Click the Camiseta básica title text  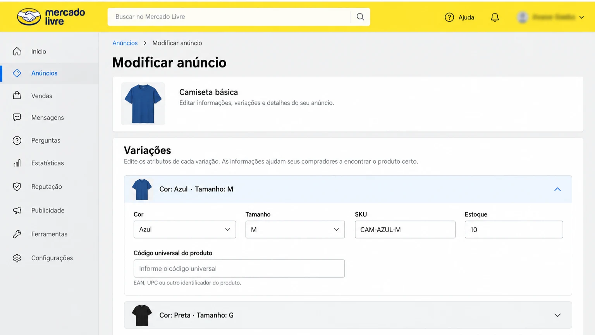coord(208,92)
